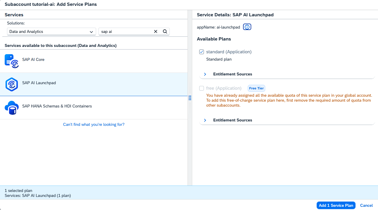Click the "Service Details: SAP AI Launchpad" heading
This screenshot has width=378, height=210.
pos(235,15)
